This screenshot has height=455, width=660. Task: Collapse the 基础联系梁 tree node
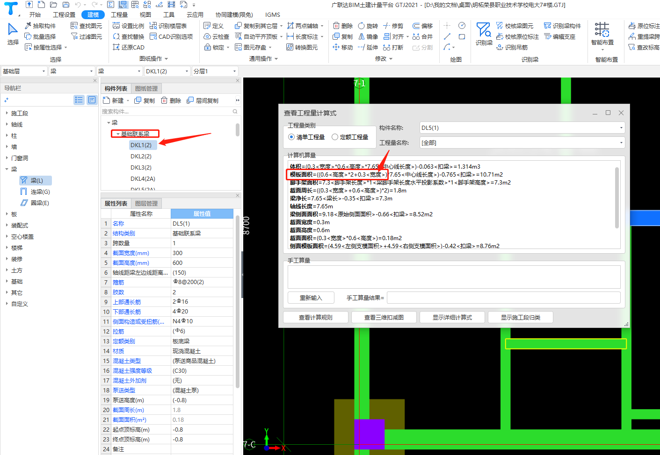click(x=118, y=134)
